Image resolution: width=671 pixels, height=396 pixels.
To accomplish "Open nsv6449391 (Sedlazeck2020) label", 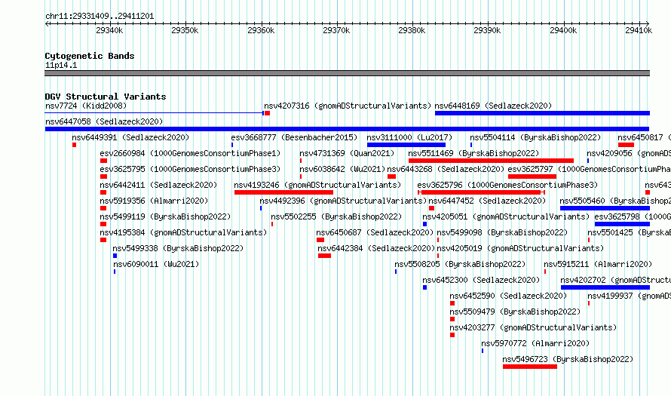I will click(130, 137).
